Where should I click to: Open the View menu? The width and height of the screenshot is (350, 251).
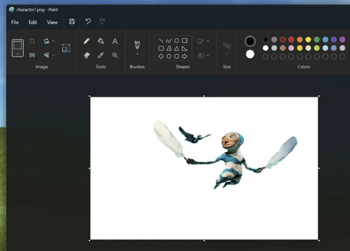(52, 22)
